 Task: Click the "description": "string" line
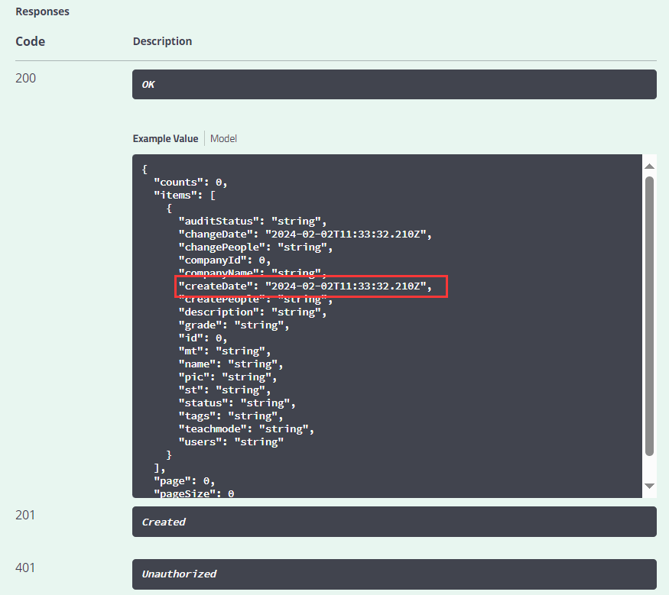252,312
